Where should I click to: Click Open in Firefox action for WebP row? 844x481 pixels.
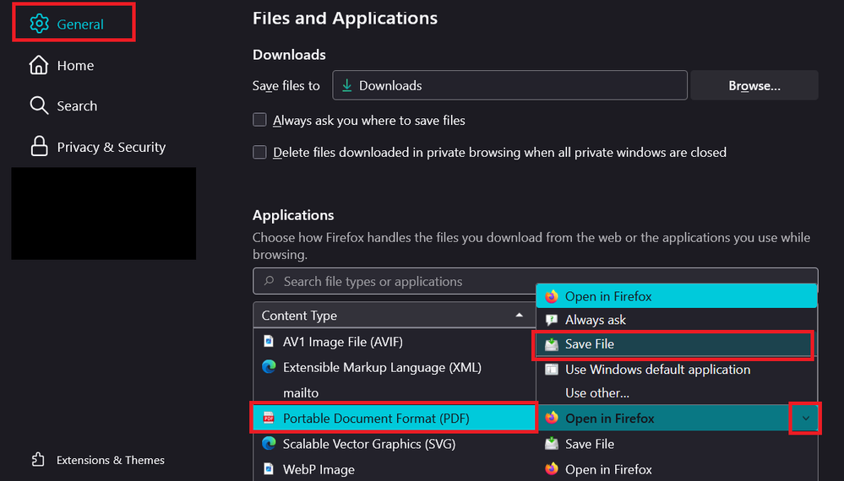tap(677, 469)
